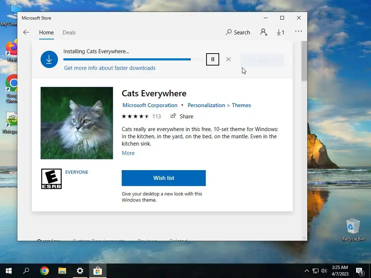Open the Windows Start menu

[9, 271]
